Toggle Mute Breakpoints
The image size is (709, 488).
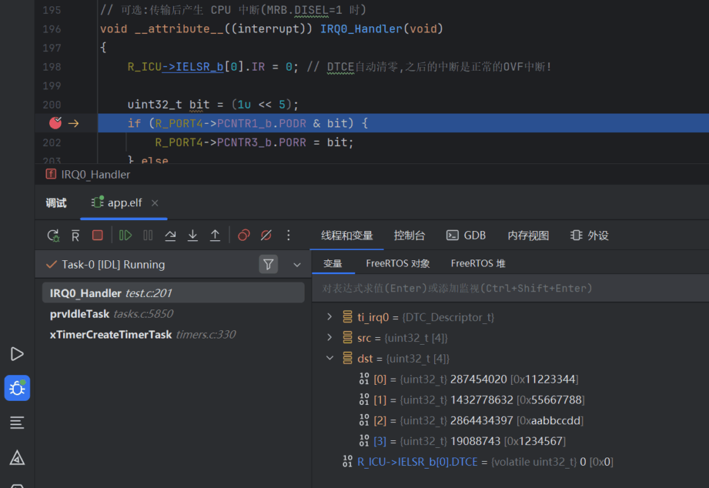pos(267,235)
